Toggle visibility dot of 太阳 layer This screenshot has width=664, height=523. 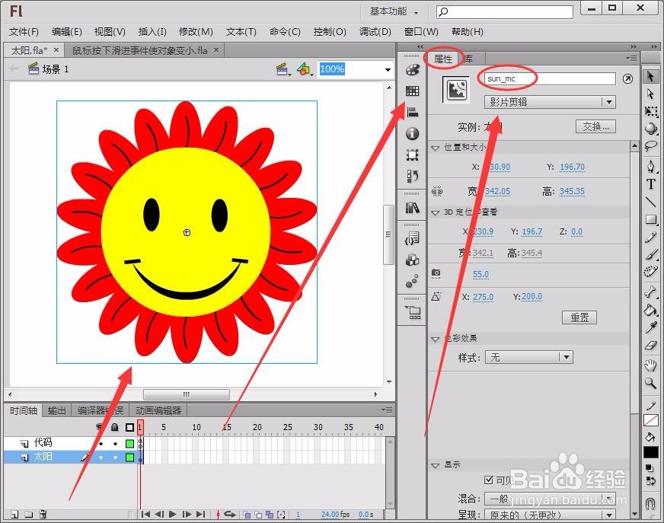(x=101, y=458)
